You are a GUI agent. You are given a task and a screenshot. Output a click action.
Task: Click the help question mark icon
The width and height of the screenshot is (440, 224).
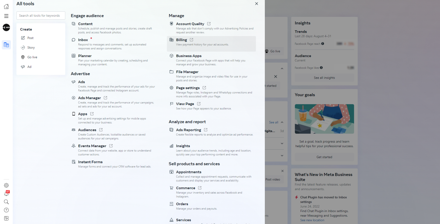pos(6,210)
